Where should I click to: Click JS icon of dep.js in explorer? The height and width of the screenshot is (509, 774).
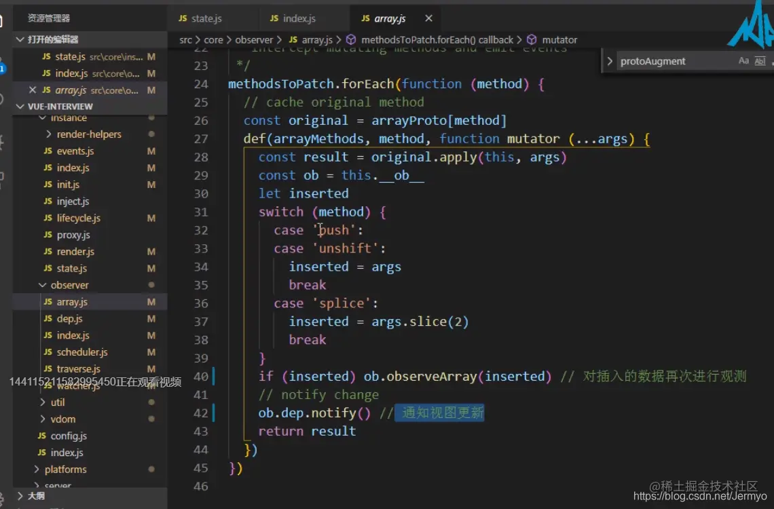pyautogui.click(x=48, y=318)
